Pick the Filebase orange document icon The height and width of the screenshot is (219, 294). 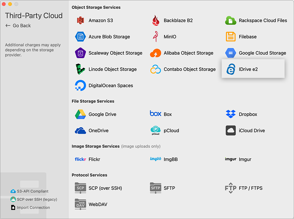[x=231, y=37]
